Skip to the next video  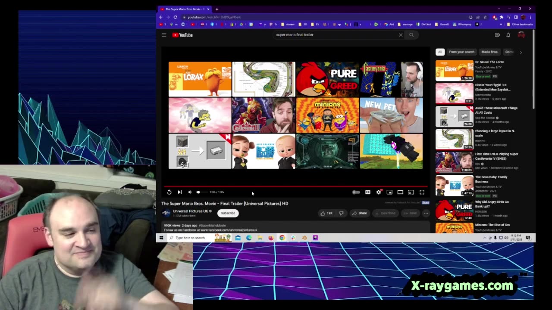coord(180,192)
